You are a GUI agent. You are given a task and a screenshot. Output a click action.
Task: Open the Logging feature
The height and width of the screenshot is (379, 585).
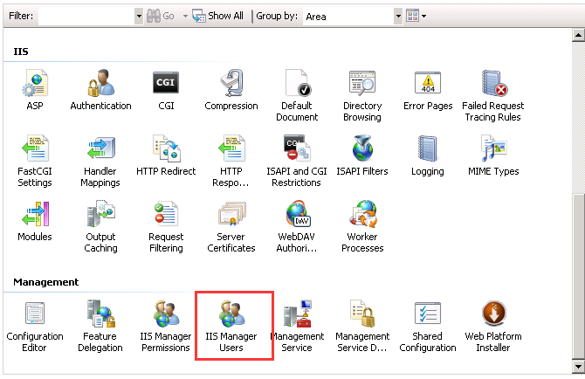(428, 148)
